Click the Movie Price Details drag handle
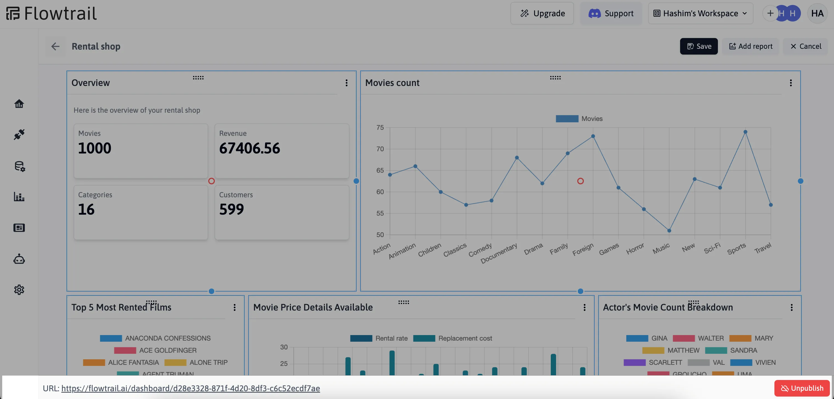 403,302
